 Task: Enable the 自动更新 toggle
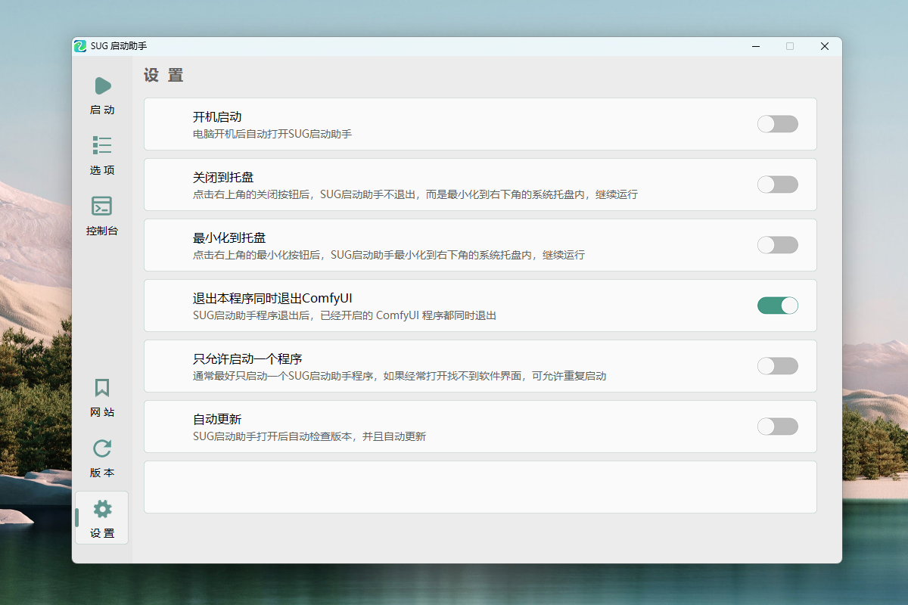point(777,427)
